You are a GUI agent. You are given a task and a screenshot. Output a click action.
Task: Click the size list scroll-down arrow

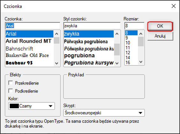141,62
